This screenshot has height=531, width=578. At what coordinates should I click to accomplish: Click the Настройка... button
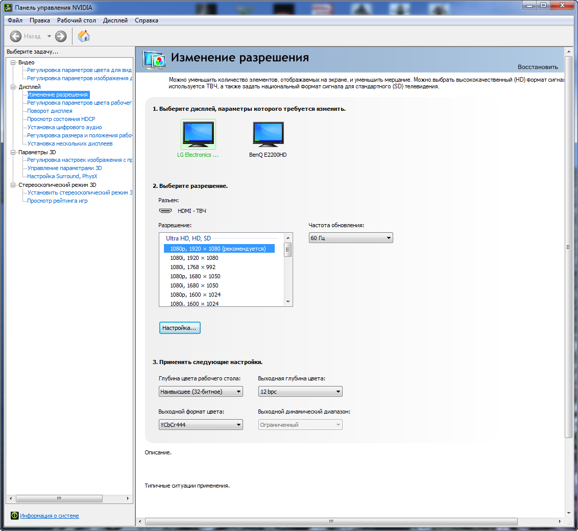tap(180, 328)
